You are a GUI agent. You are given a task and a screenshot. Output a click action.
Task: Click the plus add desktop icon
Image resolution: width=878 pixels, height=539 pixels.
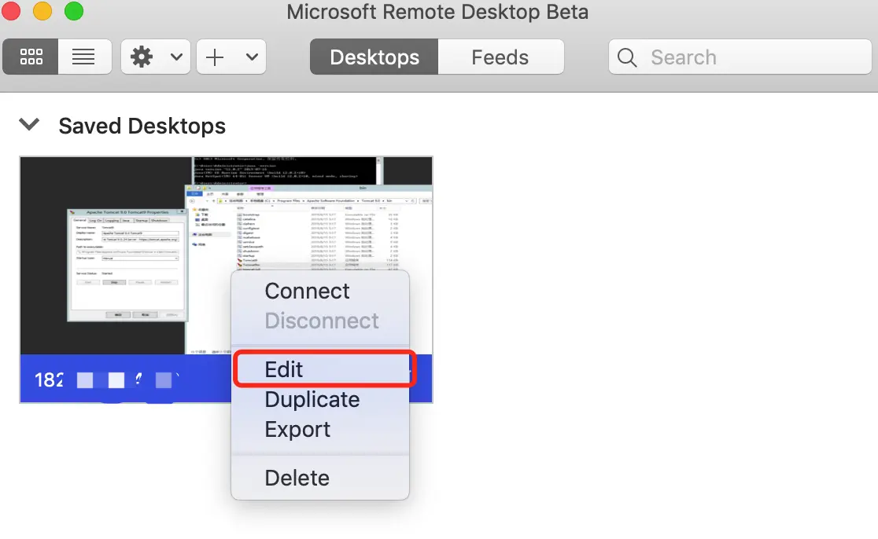coord(215,57)
